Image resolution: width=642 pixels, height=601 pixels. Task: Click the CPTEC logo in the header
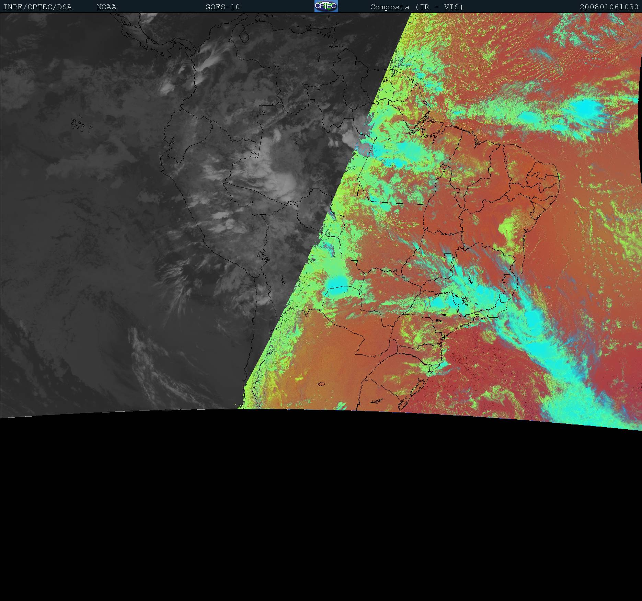pyautogui.click(x=326, y=6)
